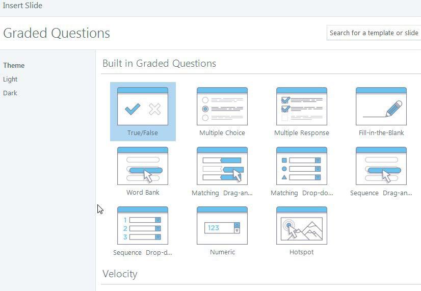Pick the Multiple Response question template
The image size is (421, 291).
point(302,107)
